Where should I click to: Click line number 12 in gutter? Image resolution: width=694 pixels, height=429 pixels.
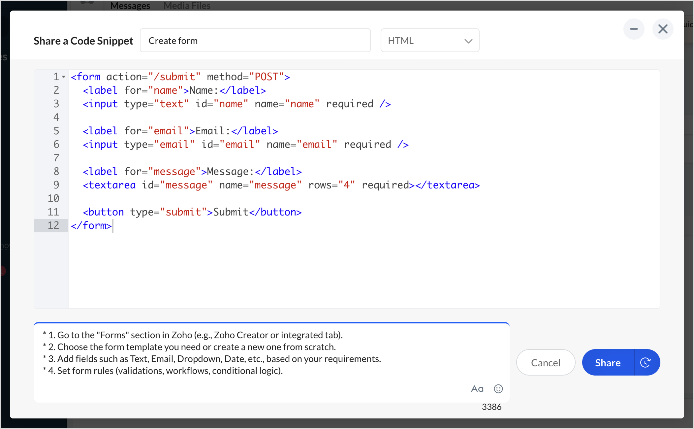coord(53,225)
